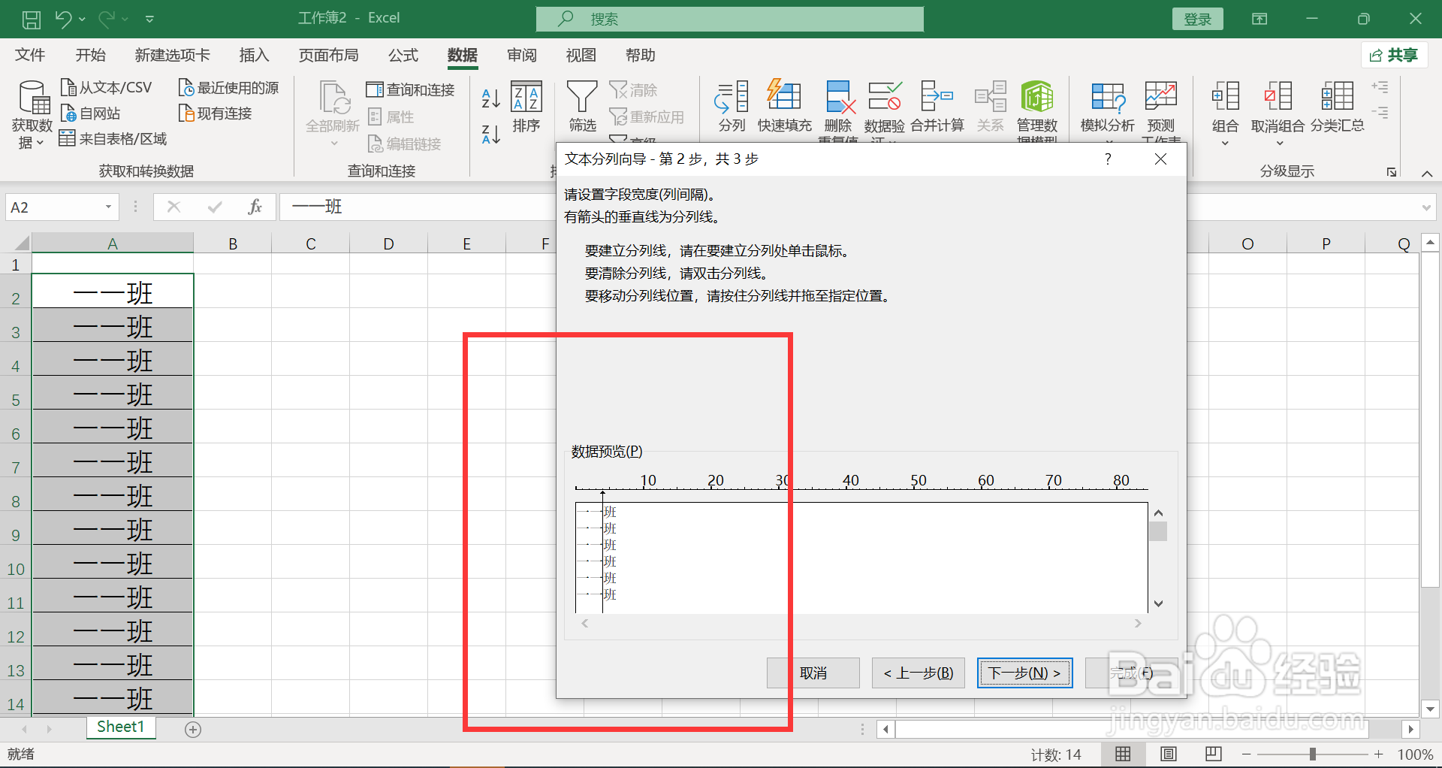Expand the Quick Access Toolbar customize arrow
The image size is (1442, 768).
[149, 19]
